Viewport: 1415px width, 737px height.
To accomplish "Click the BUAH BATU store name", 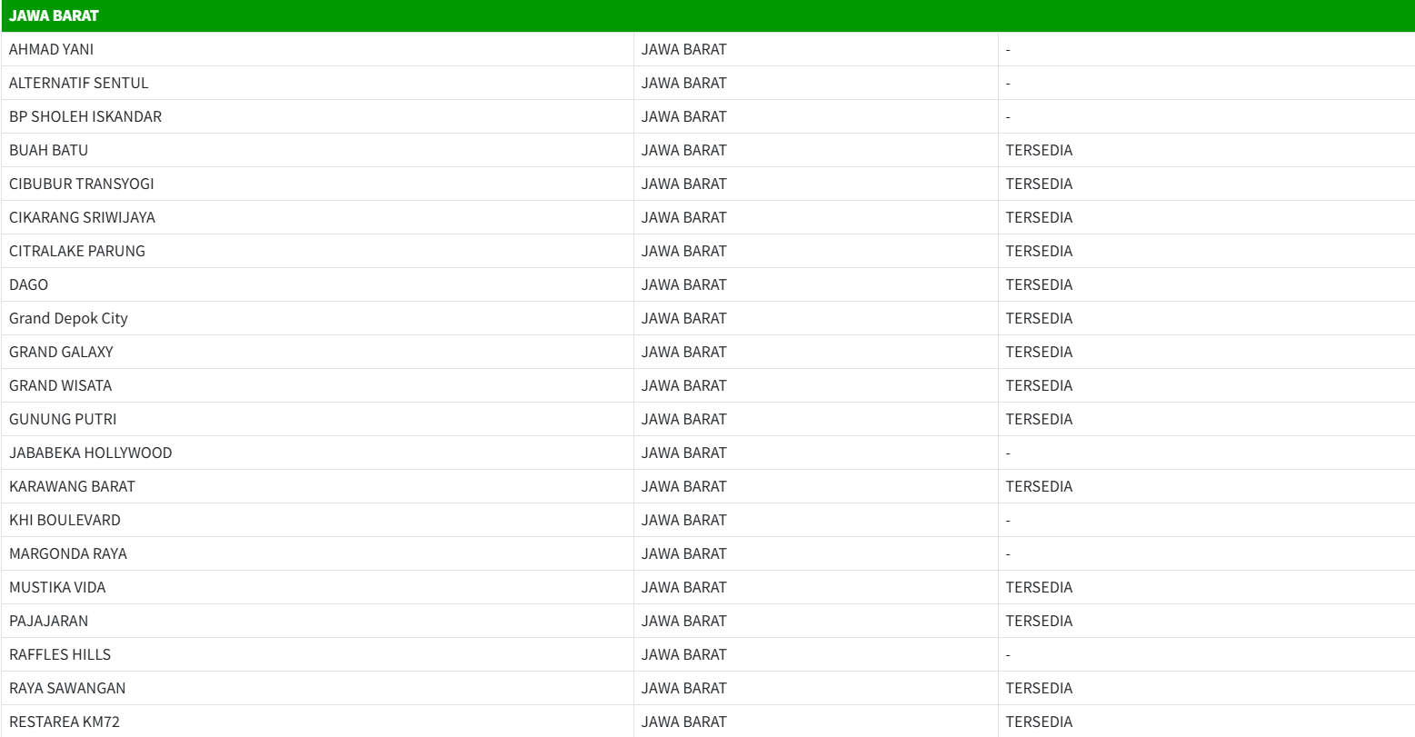I will pos(48,150).
